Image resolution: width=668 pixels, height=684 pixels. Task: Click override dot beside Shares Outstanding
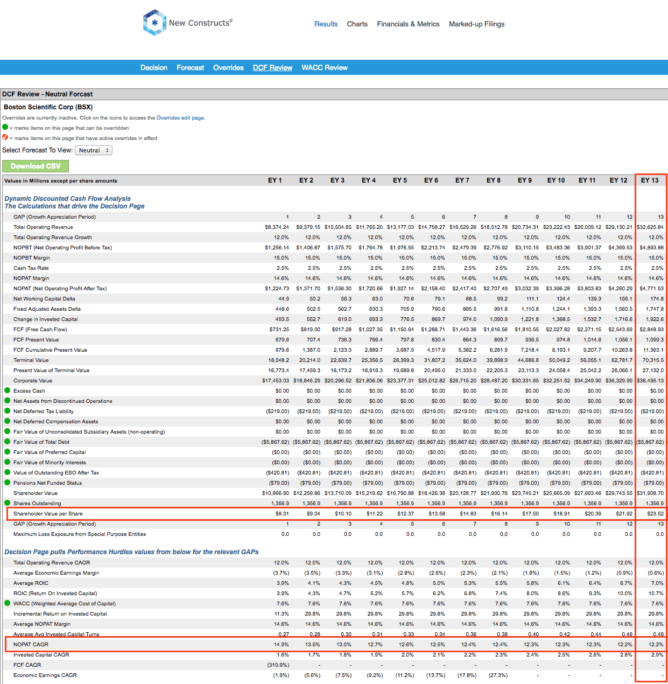pyautogui.click(x=8, y=503)
